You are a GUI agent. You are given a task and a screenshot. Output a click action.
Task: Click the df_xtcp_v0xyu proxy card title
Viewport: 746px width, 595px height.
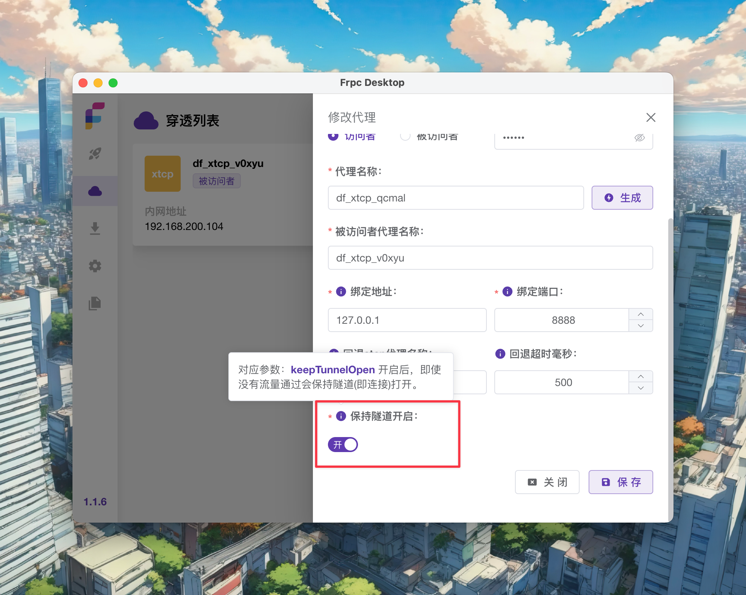(228, 164)
